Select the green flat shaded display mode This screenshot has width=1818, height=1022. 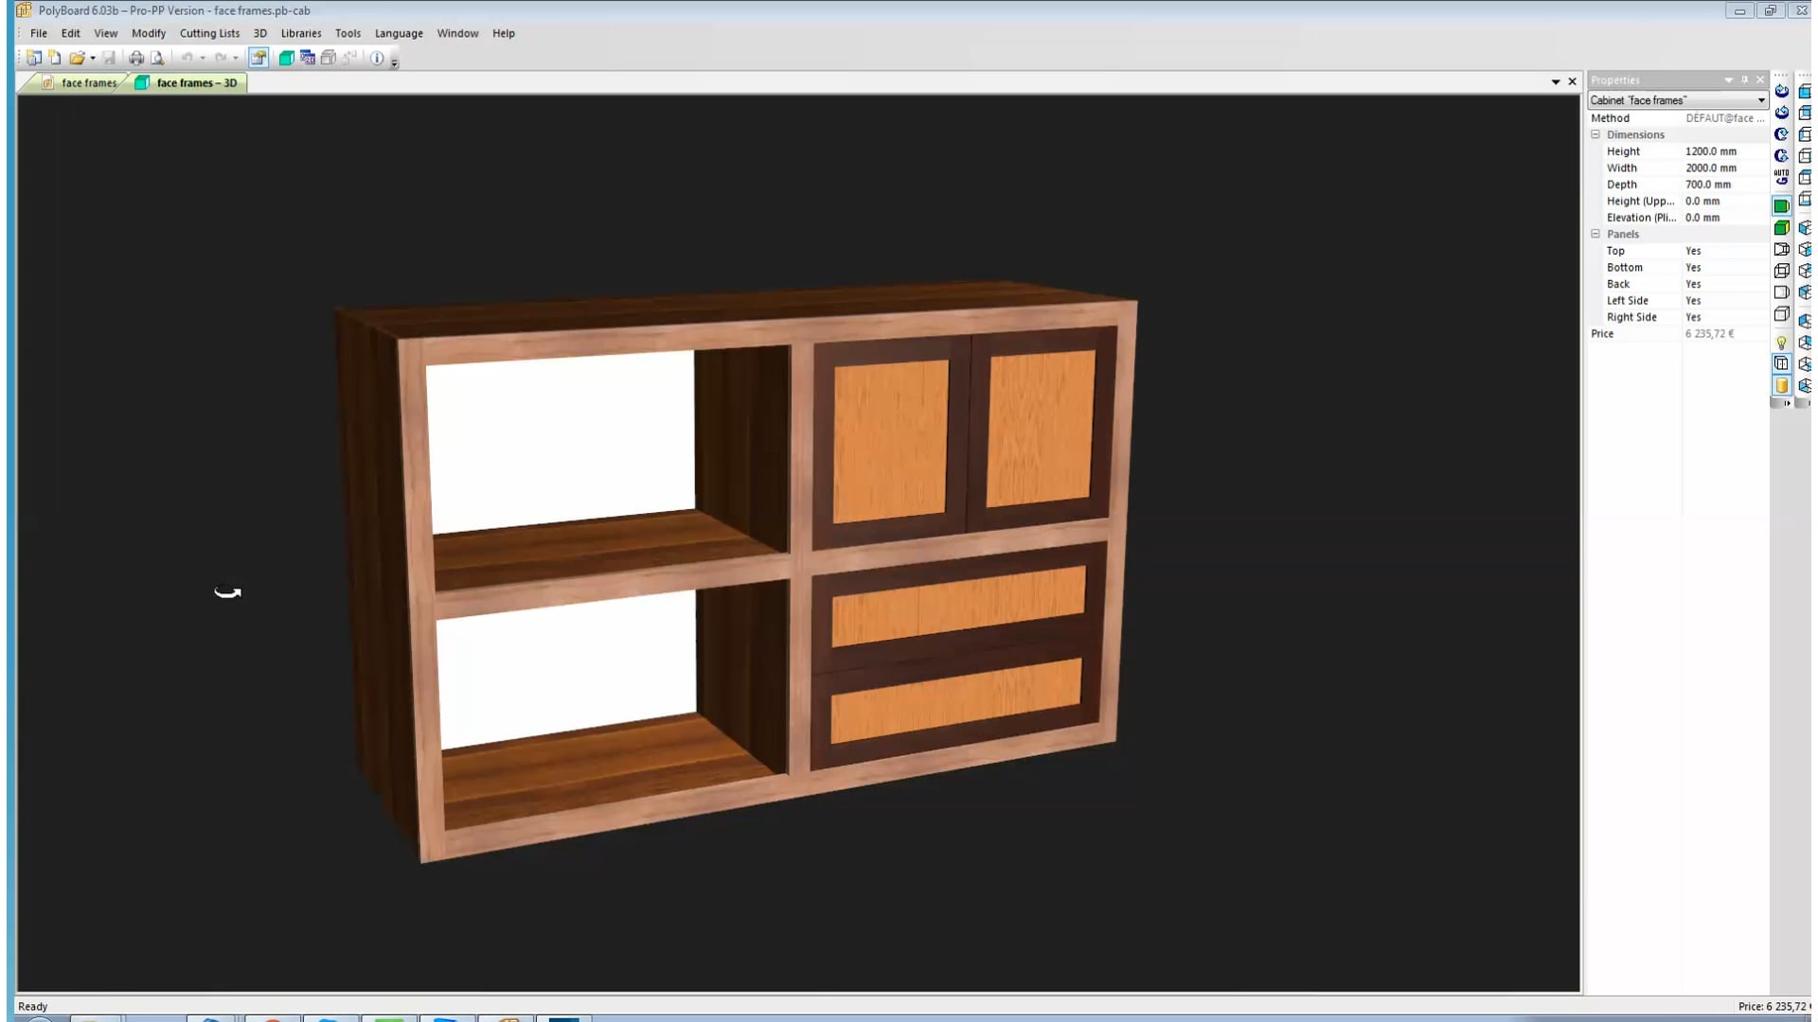click(x=1781, y=205)
